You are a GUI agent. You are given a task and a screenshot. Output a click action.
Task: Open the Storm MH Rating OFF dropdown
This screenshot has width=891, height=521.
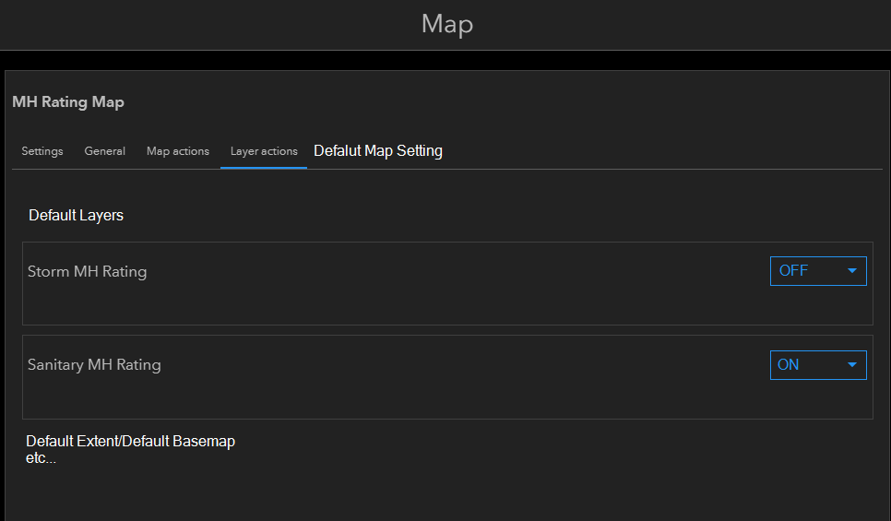click(x=818, y=271)
